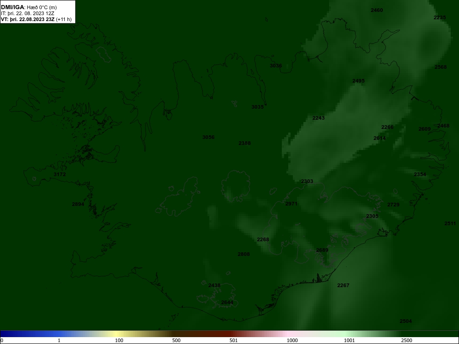459x344 pixels.
Task: Click the legend label 1001
Action: pos(349,340)
